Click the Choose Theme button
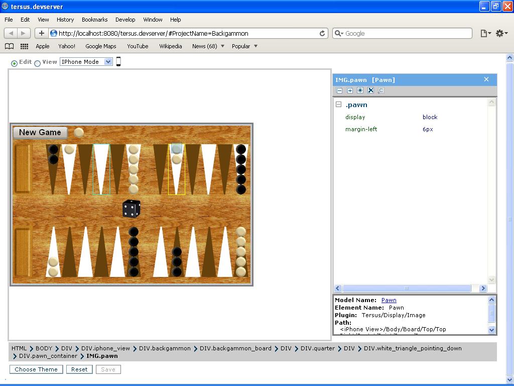 36,369
